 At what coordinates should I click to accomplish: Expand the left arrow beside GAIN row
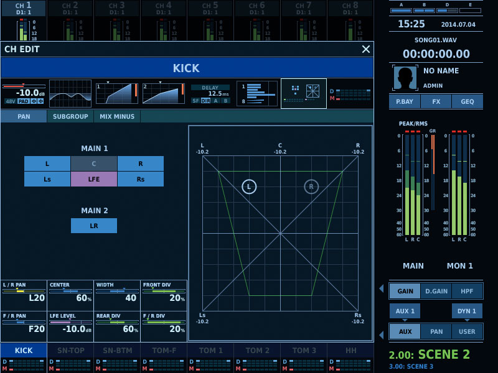point(382,288)
